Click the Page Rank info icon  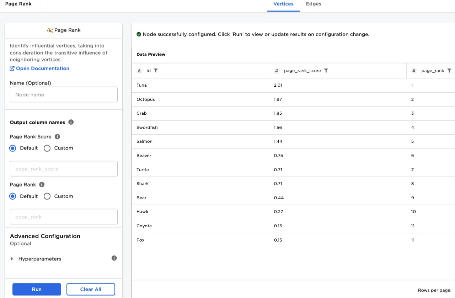(x=42, y=185)
